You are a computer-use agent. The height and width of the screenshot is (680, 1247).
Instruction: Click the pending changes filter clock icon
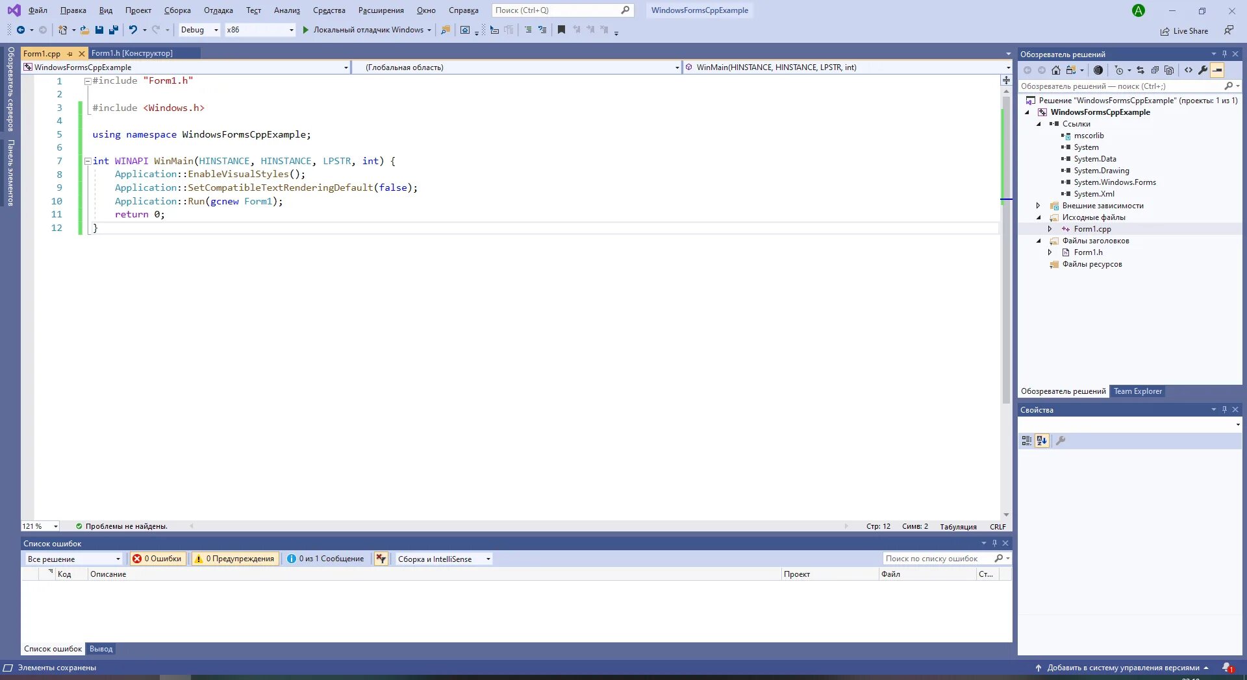click(1118, 70)
